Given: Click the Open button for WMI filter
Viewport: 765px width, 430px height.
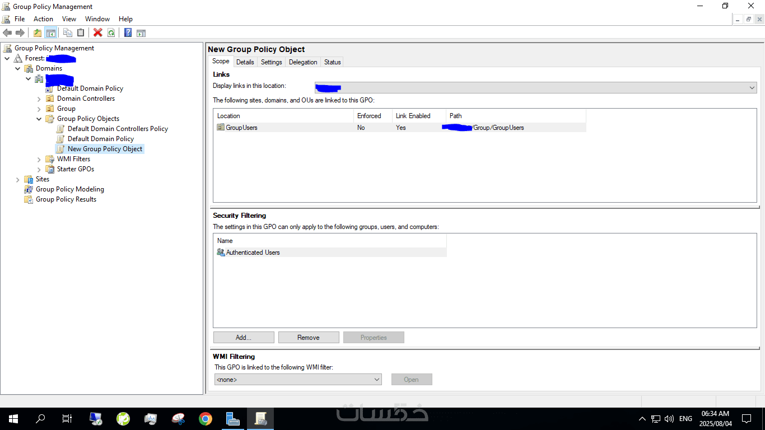Looking at the screenshot, I should [x=412, y=380].
